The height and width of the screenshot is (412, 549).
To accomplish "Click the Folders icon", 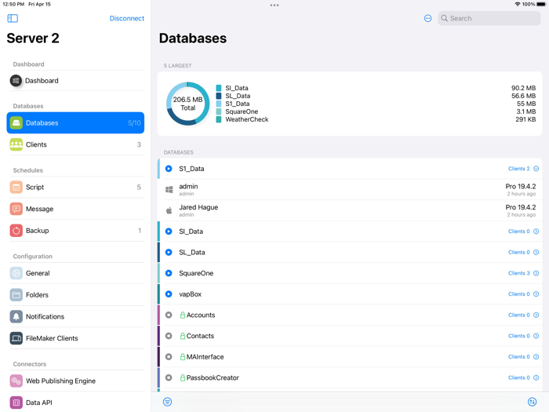I will click(x=16, y=294).
